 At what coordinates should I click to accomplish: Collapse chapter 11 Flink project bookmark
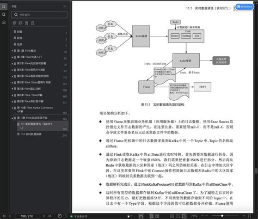pyautogui.click(x=13, y=118)
